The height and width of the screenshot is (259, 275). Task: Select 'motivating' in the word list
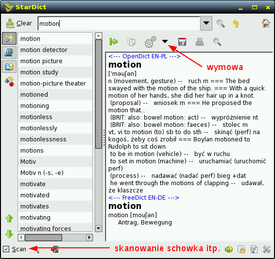tap(55, 217)
